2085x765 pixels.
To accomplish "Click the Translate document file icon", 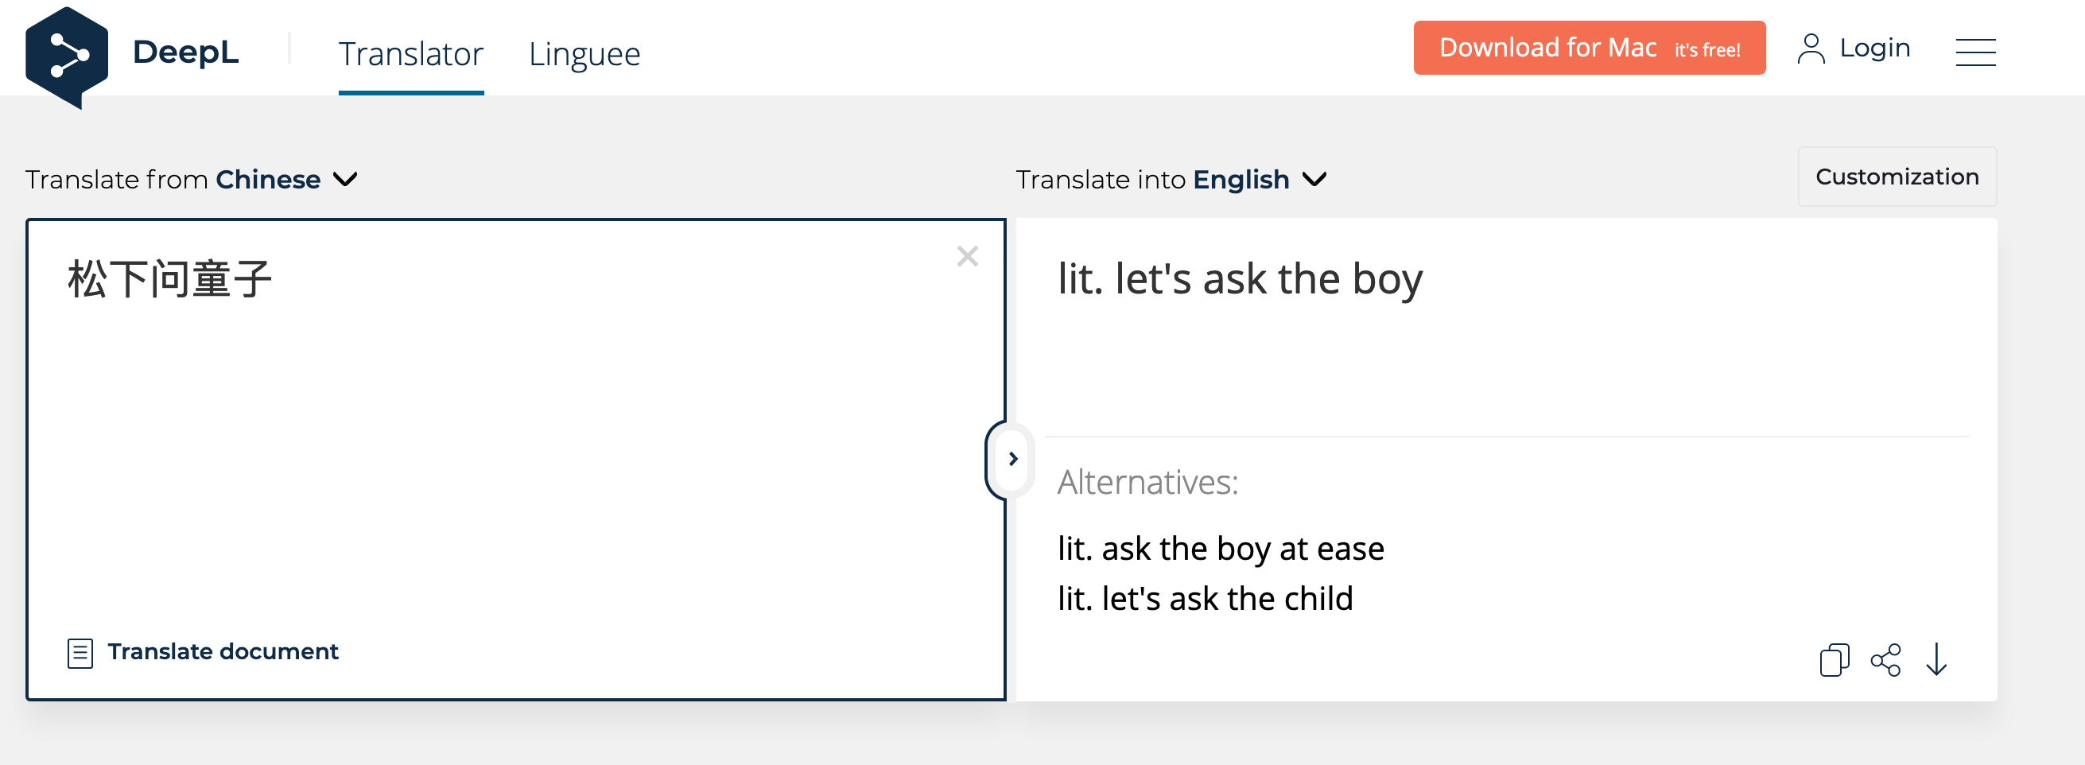I will [80, 652].
